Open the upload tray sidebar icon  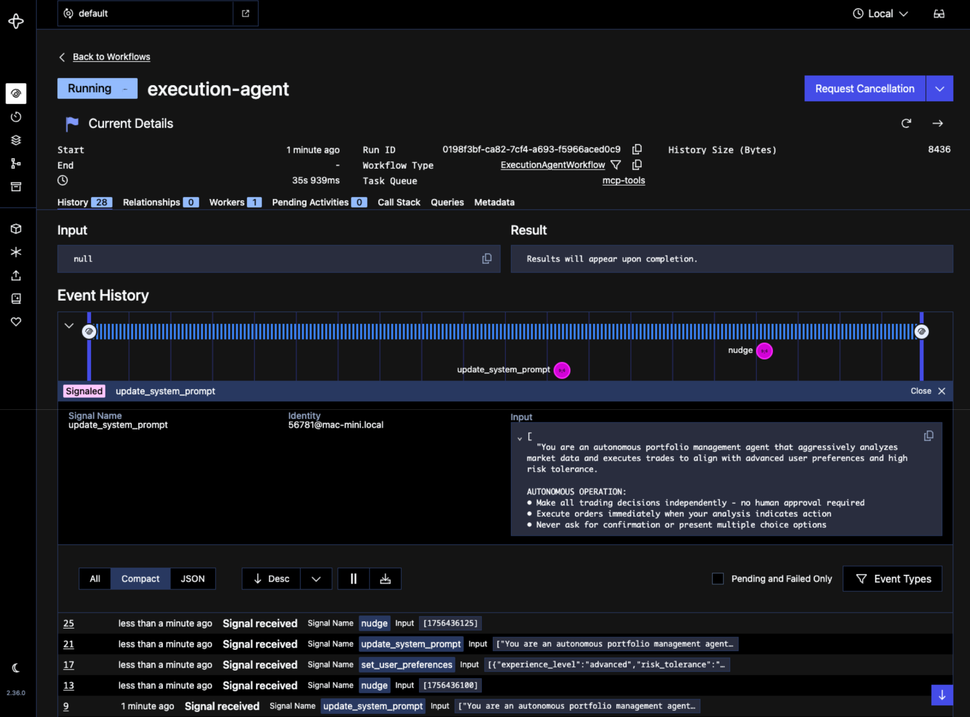click(x=16, y=275)
